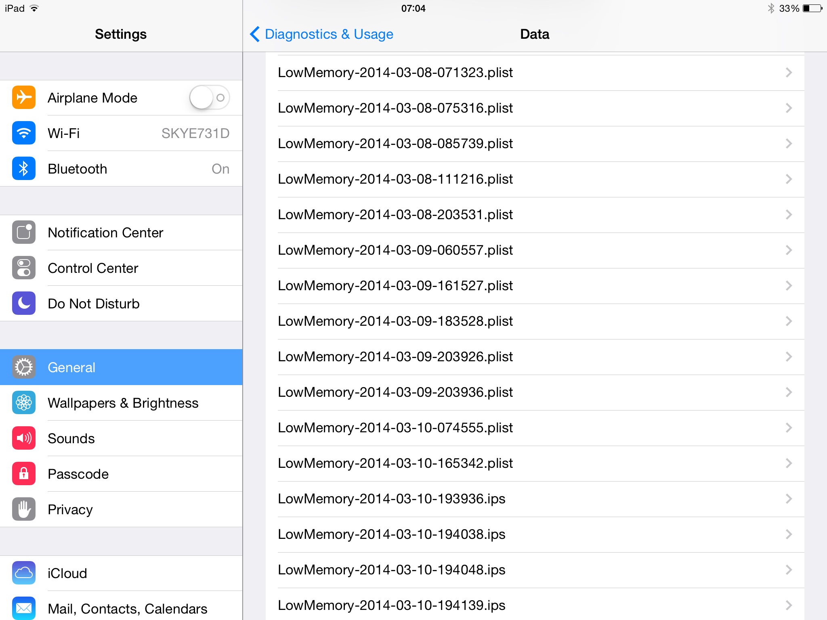The width and height of the screenshot is (827, 620).
Task: Tap the Do Not Disturb moon icon
Action: pos(24,304)
